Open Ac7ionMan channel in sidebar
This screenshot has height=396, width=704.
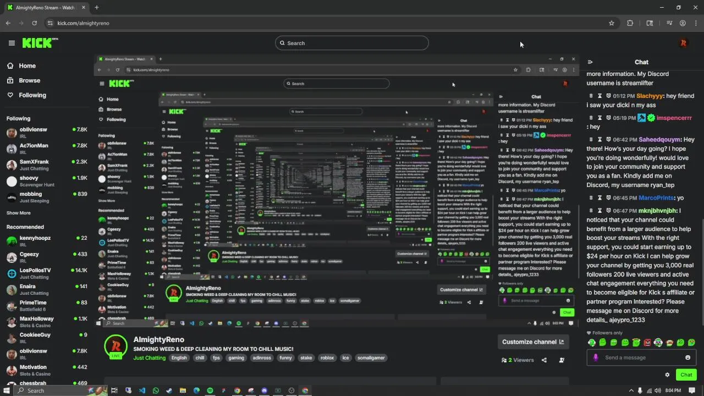(47, 148)
